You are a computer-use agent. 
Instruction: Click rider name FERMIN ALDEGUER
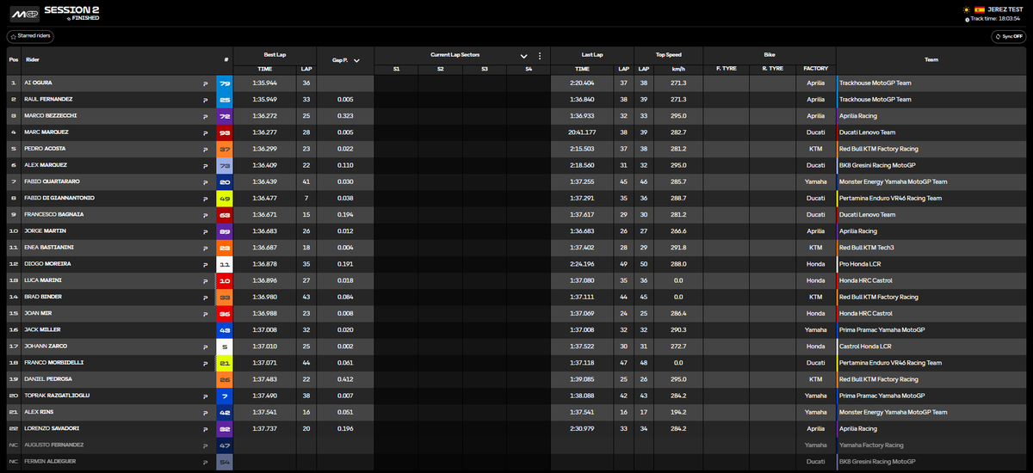point(51,462)
